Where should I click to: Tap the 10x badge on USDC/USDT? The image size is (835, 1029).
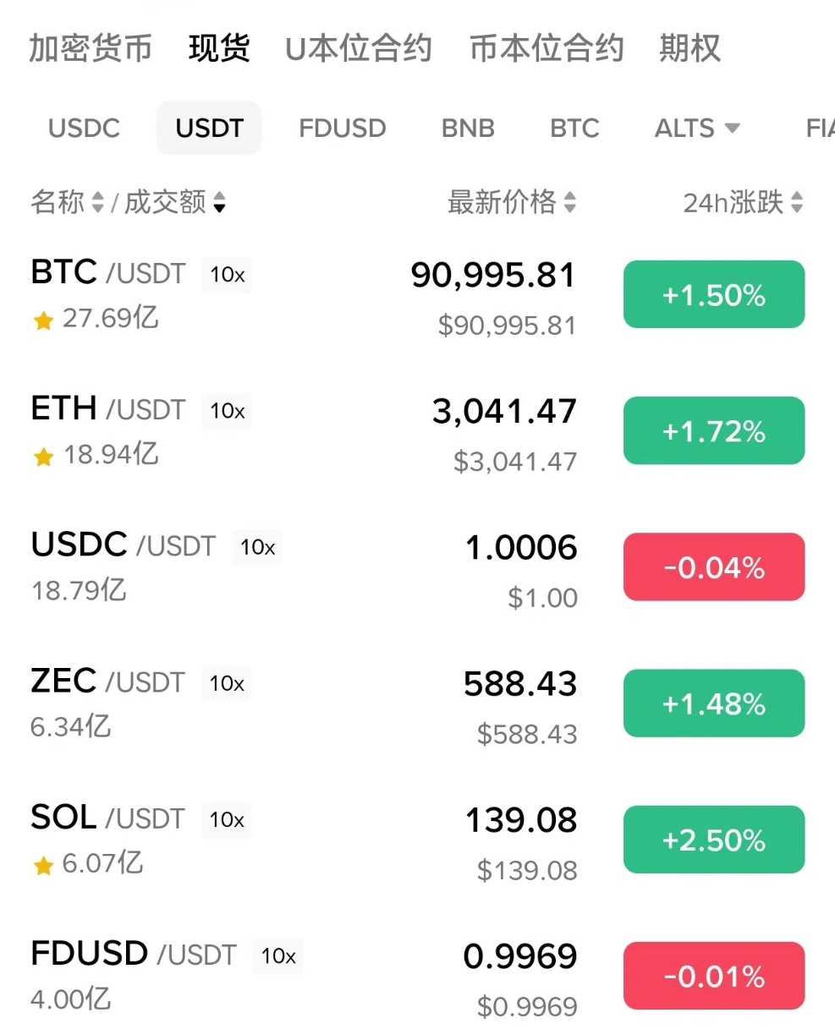click(257, 547)
